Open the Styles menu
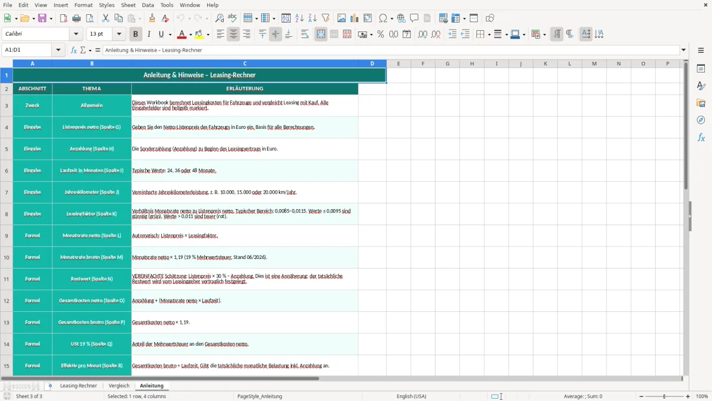 click(107, 5)
